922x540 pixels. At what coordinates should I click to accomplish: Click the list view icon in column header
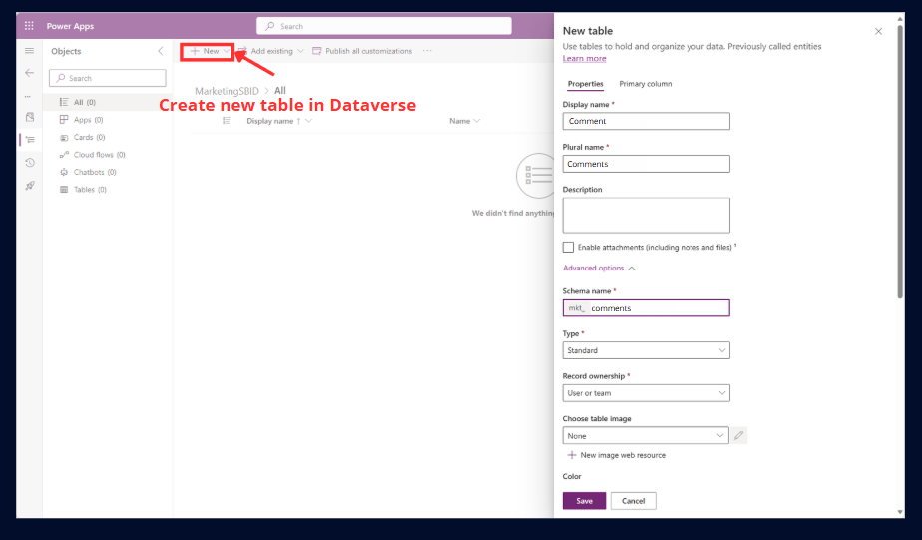point(227,121)
